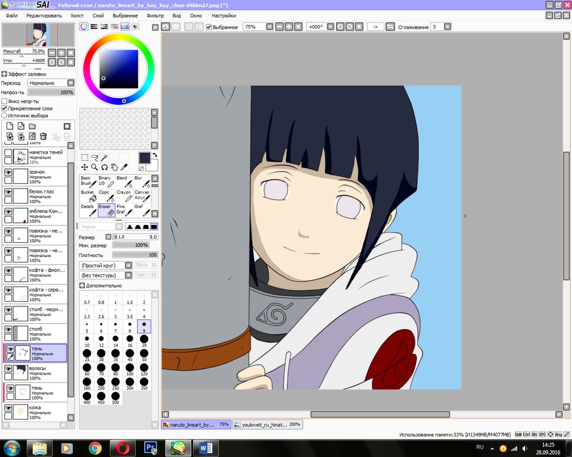
Task: Open the Фильтр menu
Action: click(x=155, y=15)
